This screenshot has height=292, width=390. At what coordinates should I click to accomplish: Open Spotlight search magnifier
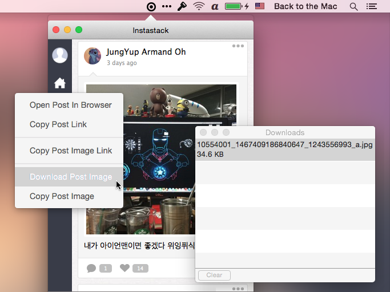click(x=353, y=7)
